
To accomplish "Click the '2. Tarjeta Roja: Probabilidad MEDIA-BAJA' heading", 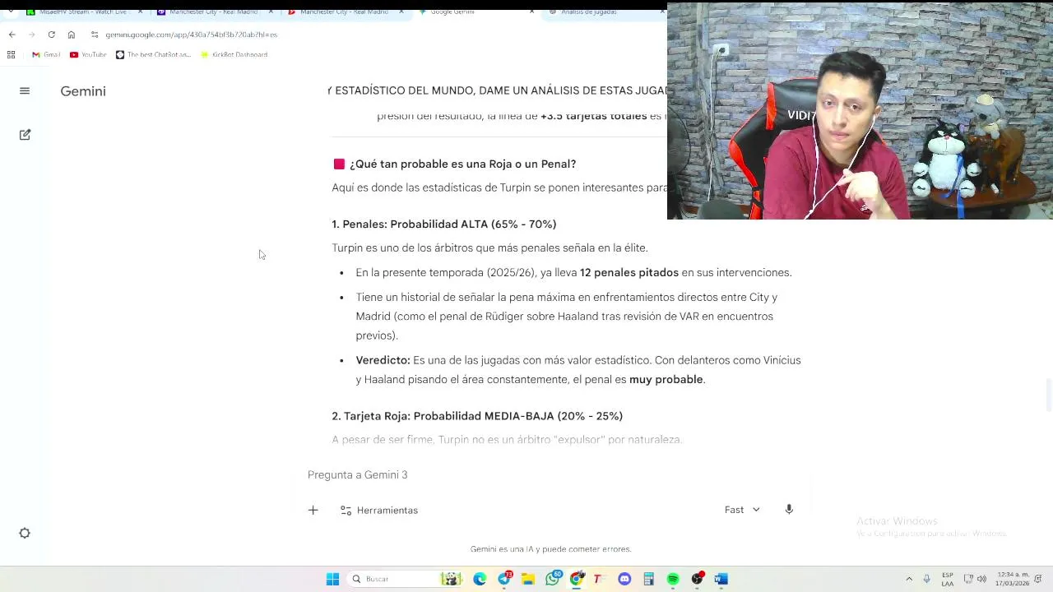I will (x=477, y=416).
